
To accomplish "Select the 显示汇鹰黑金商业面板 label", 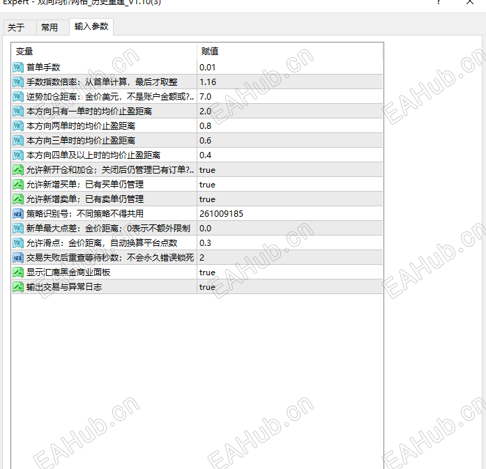I will 68,272.
